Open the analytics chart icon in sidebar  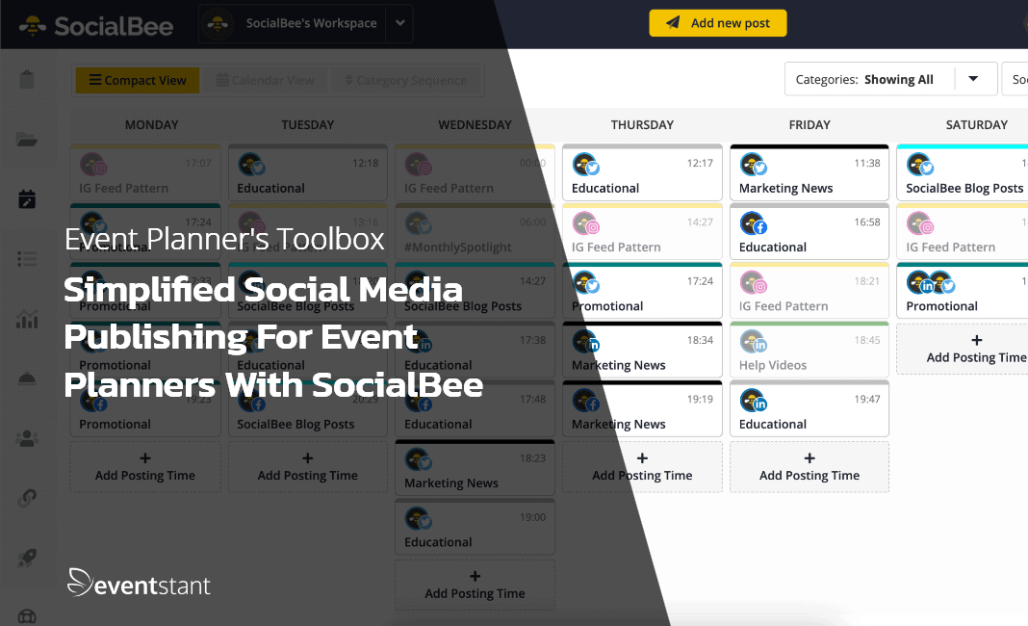pos(27,319)
